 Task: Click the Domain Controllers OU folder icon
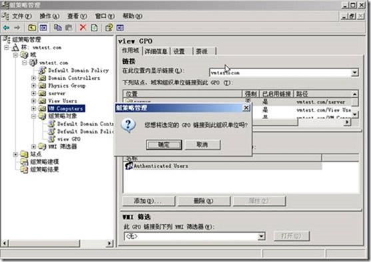tap(43, 78)
